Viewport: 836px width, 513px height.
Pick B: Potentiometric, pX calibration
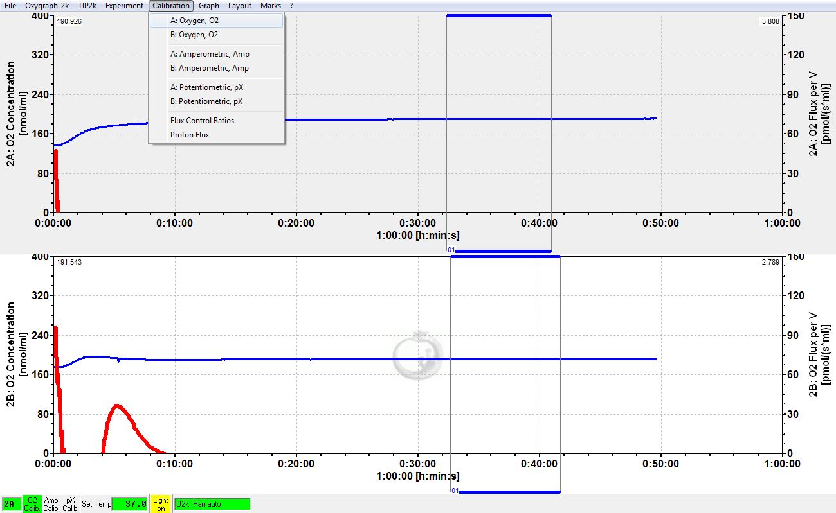(217, 101)
